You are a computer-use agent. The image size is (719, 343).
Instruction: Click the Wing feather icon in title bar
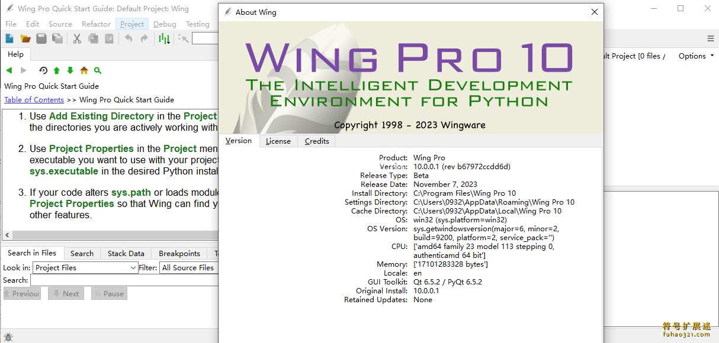coord(10,8)
